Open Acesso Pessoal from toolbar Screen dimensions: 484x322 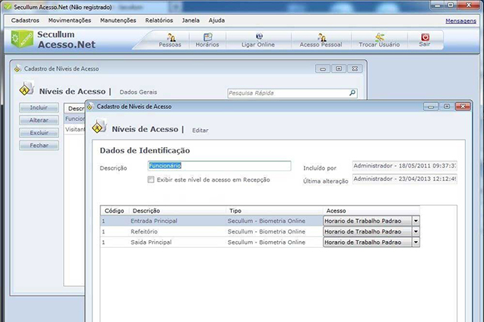(321, 41)
